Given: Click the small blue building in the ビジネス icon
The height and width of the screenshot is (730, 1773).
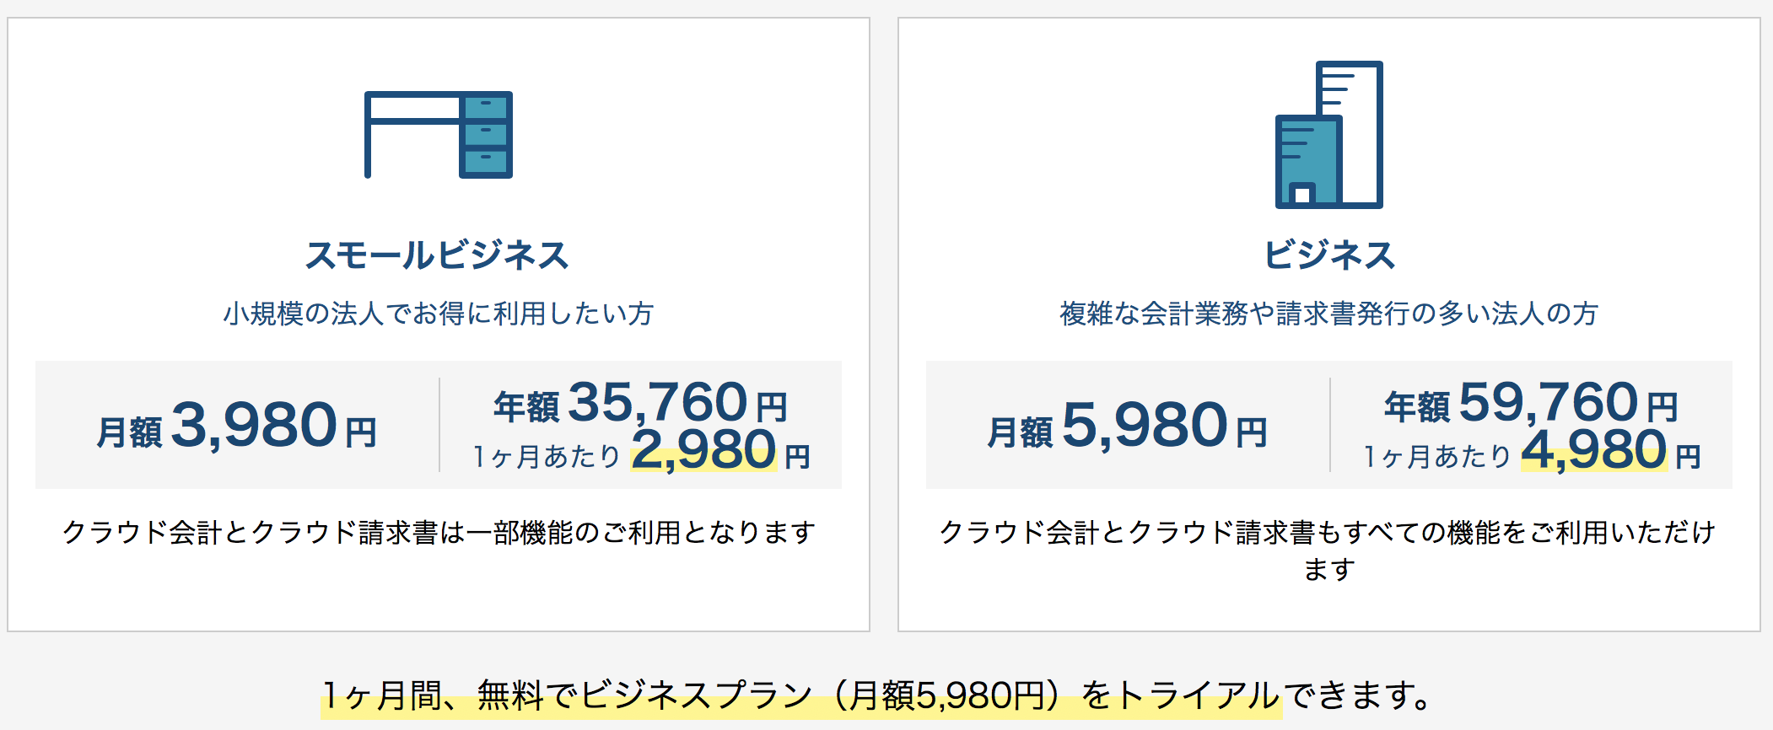Looking at the screenshot, I should 1307,162.
